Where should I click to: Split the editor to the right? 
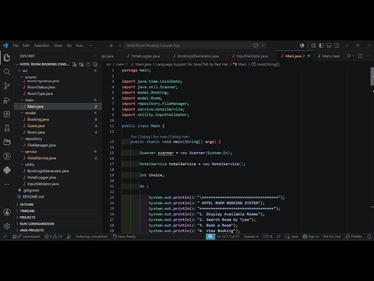click(x=361, y=56)
